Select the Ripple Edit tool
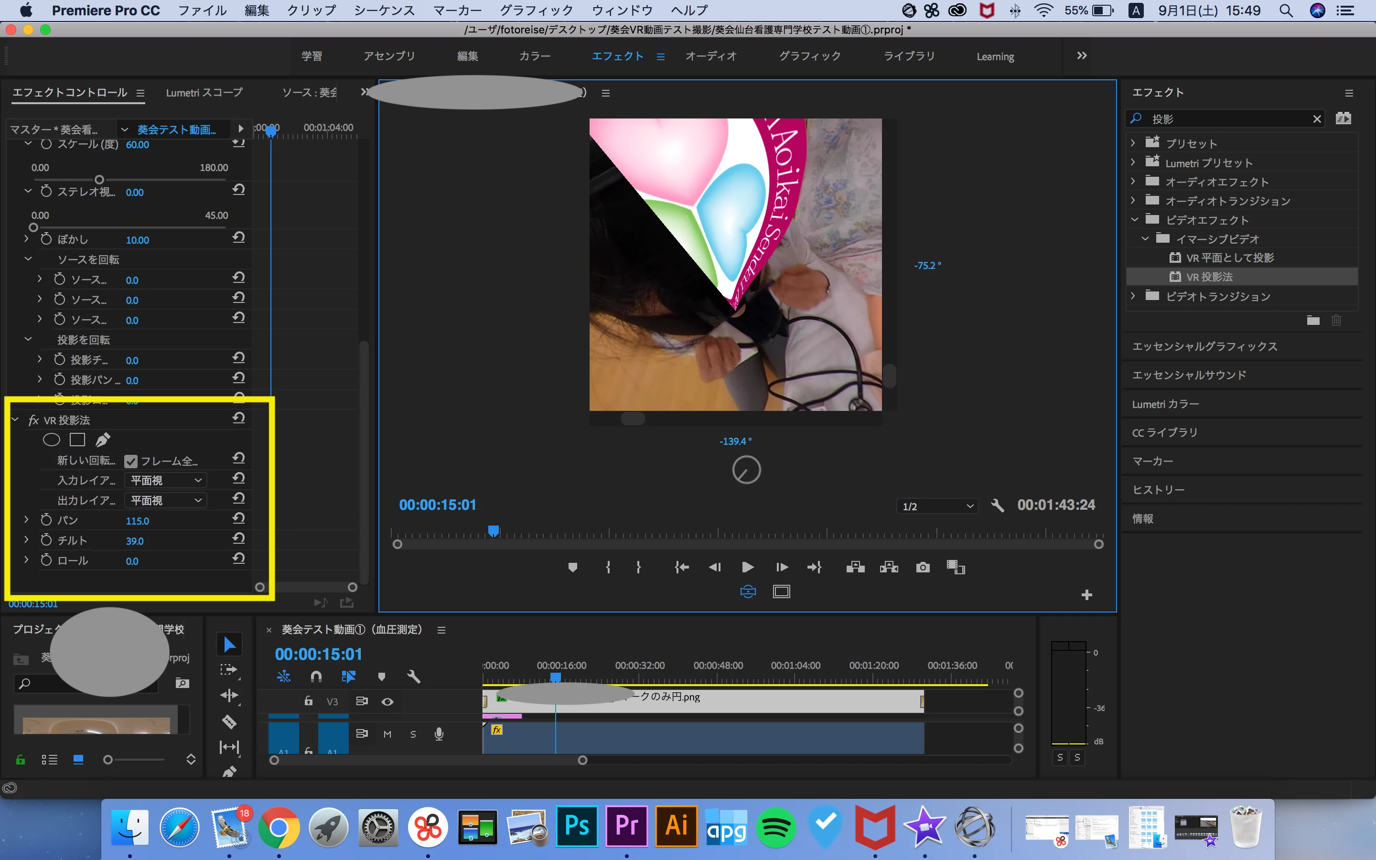Viewport: 1376px width, 860px height. (x=229, y=696)
